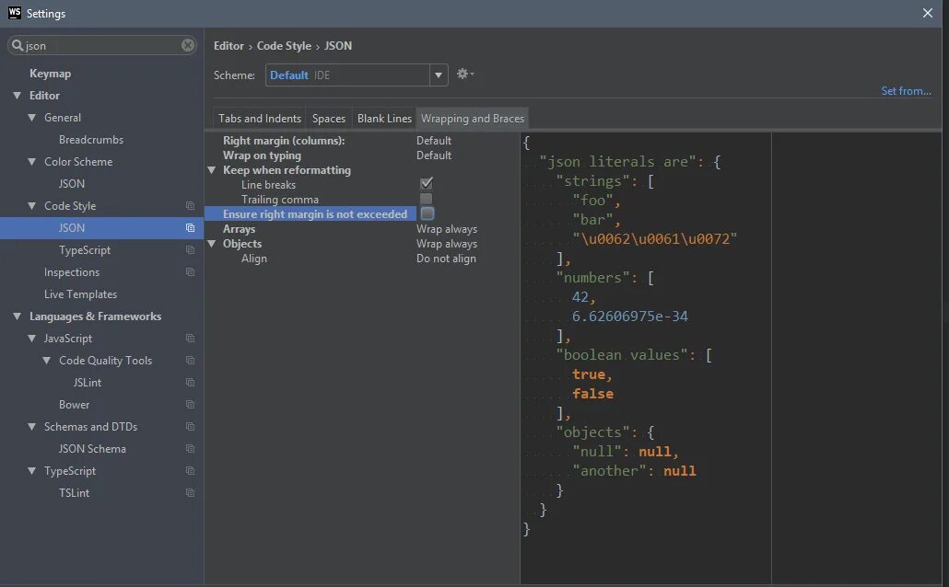Switch to Tabs and Indents tab
The height and width of the screenshot is (587, 949).
click(260, 119)
